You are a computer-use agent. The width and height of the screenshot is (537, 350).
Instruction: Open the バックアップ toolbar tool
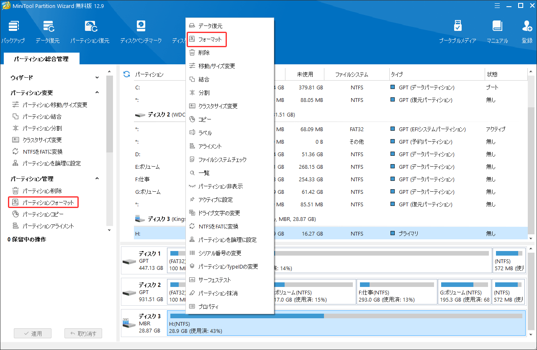[13, 32]
